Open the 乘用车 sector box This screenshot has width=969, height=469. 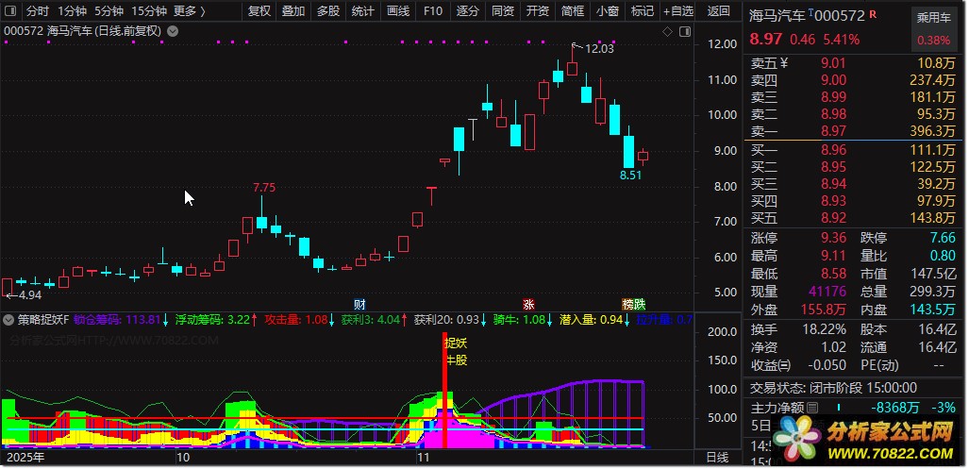click(933, 29)
